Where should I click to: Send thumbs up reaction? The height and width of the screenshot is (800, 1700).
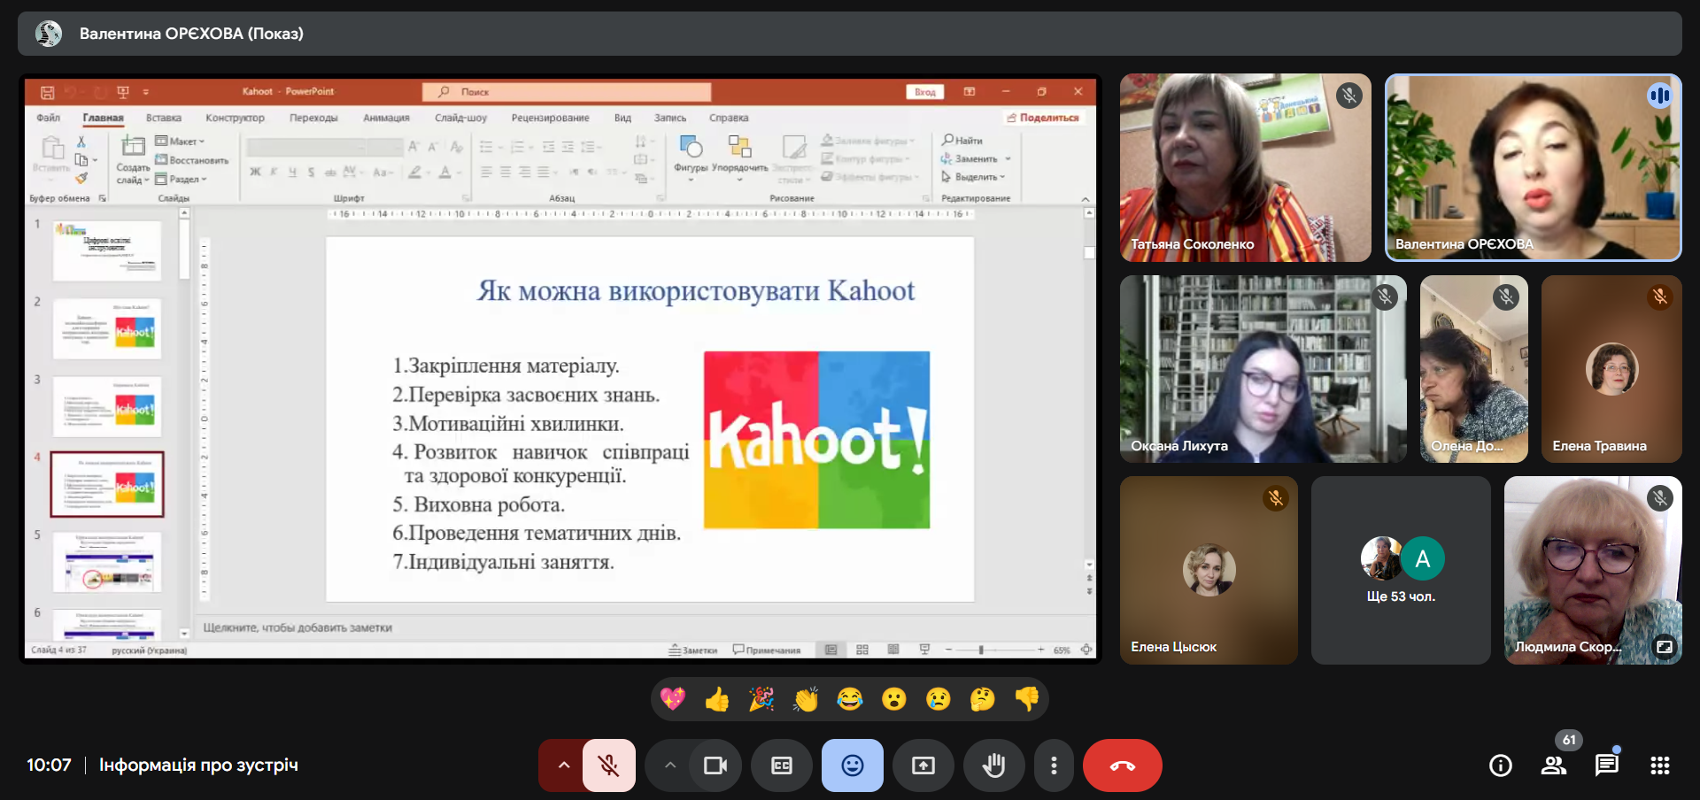pos(717,699)
